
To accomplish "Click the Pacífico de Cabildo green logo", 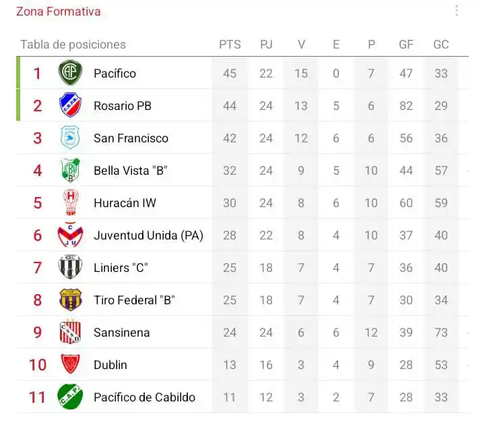I will (70, 397).
